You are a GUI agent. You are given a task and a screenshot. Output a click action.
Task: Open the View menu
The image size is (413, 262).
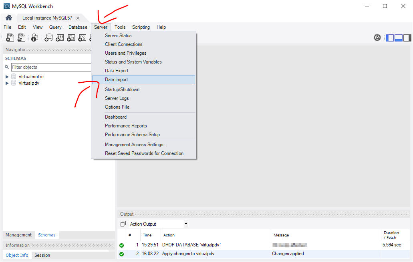click(37, 27)
